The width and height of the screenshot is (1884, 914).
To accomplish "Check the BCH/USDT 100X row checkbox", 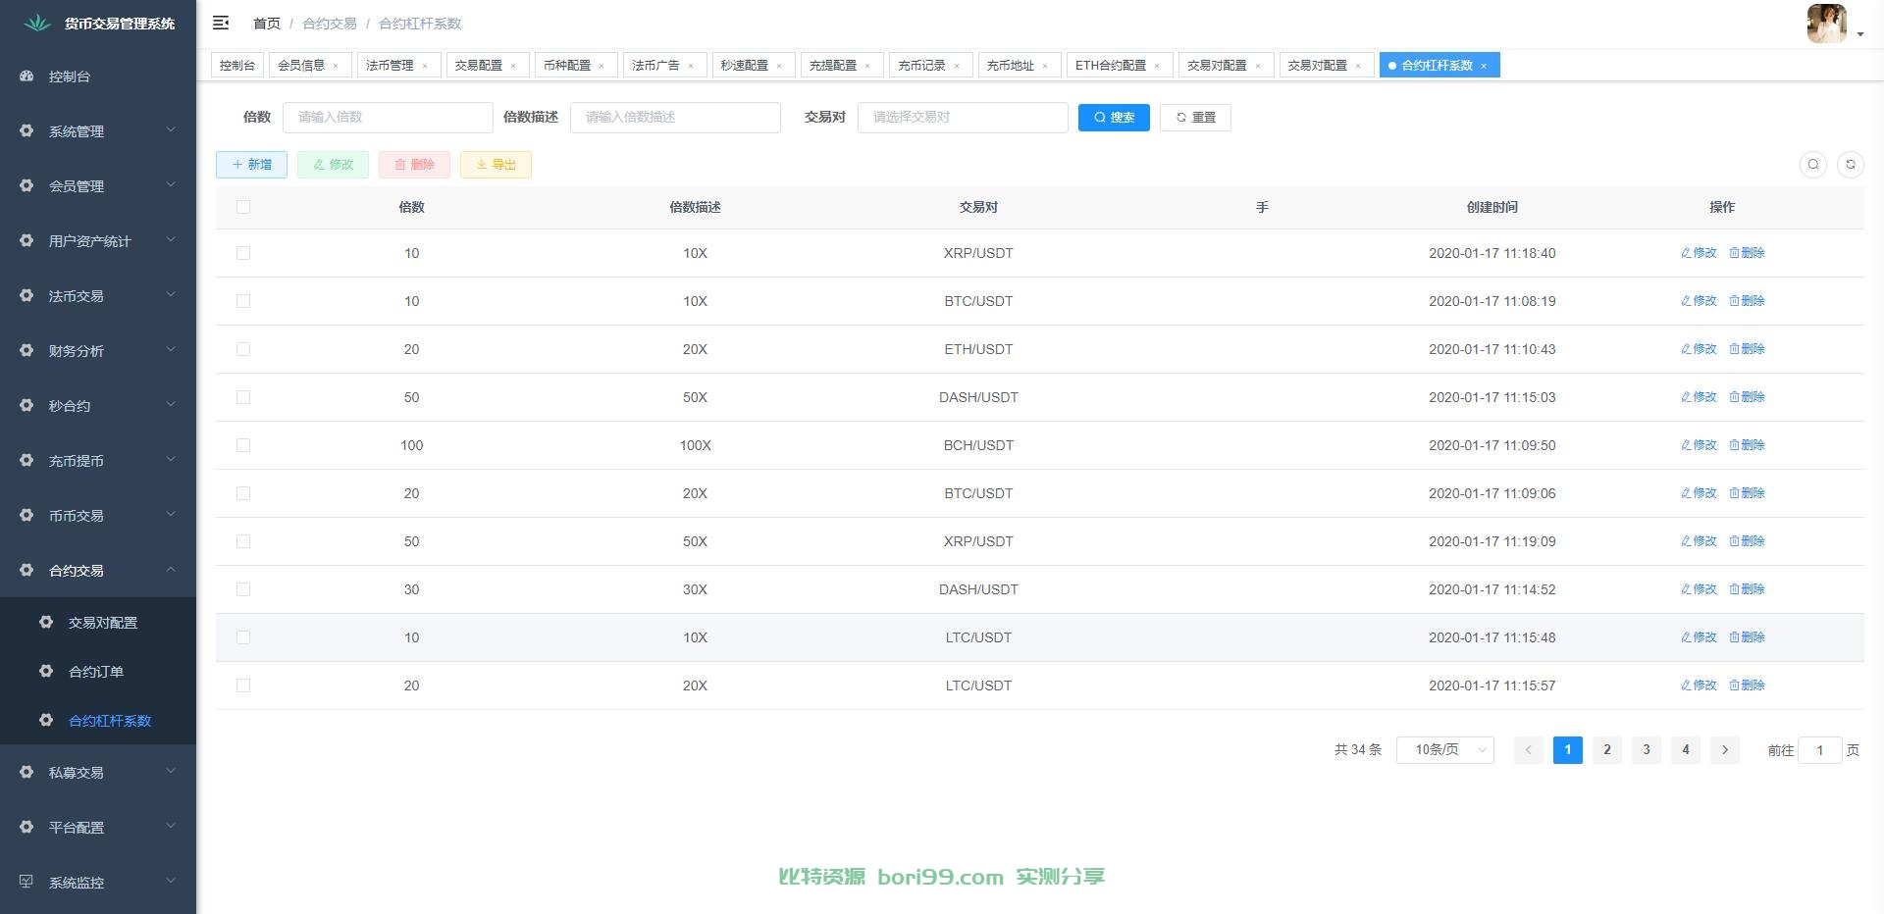I will point(243,445).
